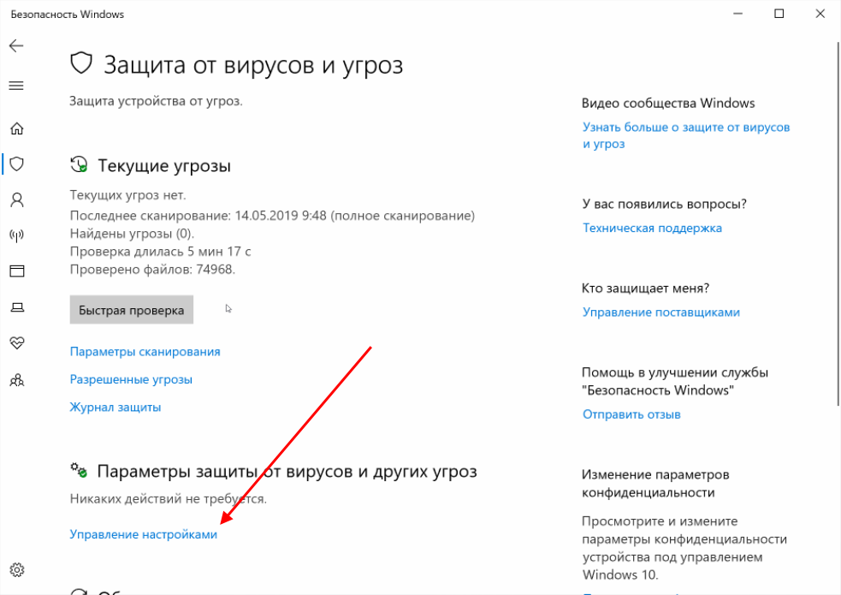The height and width of the screenshot is (595, 841).
Task: Click the Текущие угрозы clock icon
Action: (79, 164)
